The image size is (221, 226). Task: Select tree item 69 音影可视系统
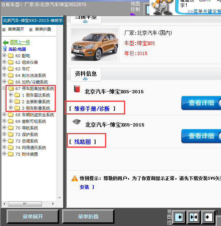click(31, 121)
